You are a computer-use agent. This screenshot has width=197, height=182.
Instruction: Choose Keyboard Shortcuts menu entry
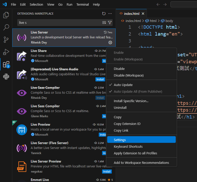pos(141,147)
